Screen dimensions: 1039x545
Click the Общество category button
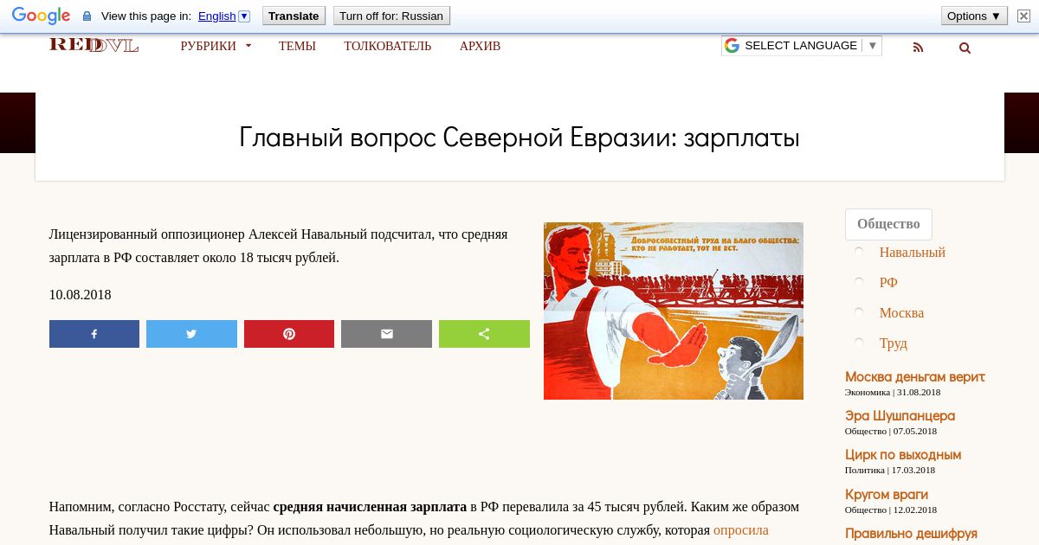[888, 224]
